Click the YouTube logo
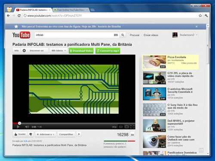The width and height of the screenshot is (215, 161). pos(21,35)
